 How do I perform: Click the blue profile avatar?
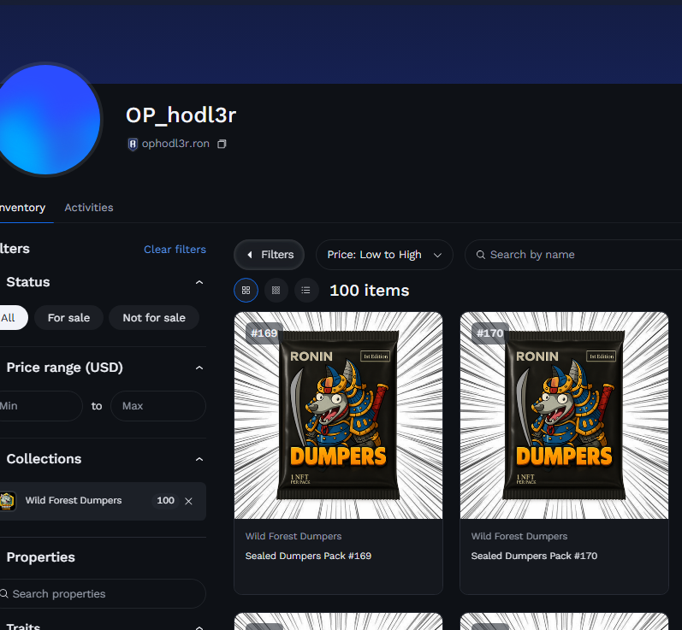pos(45,120)
